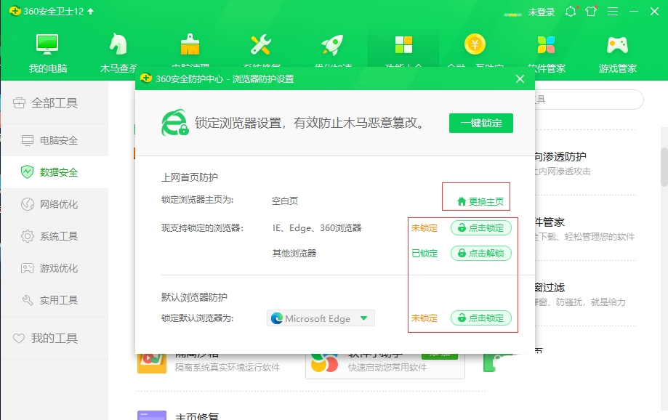Open 软件管家 colorful squares icon
Image resolution: width=668 pixels, height=420 pixels.
pos(546,44)
